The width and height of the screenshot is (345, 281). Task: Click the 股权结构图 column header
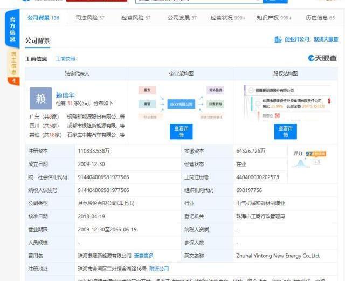(285, 73)
